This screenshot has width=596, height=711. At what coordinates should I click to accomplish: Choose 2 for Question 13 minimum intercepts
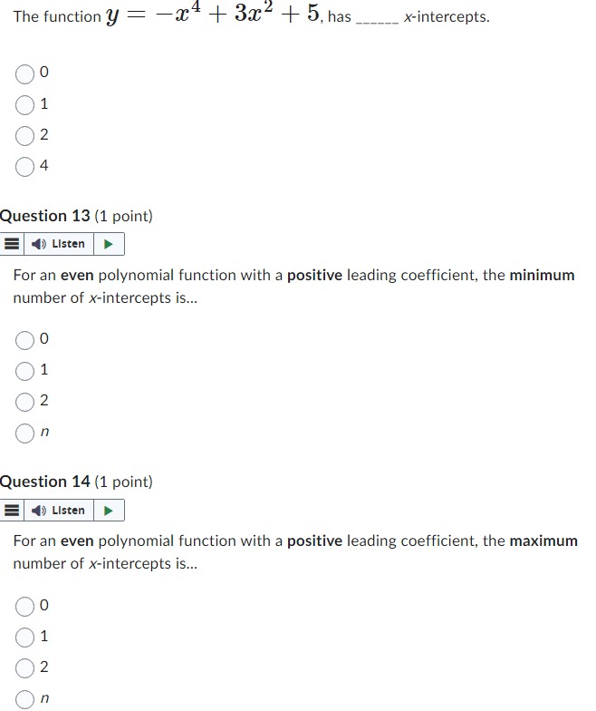[x=25, y=402]
